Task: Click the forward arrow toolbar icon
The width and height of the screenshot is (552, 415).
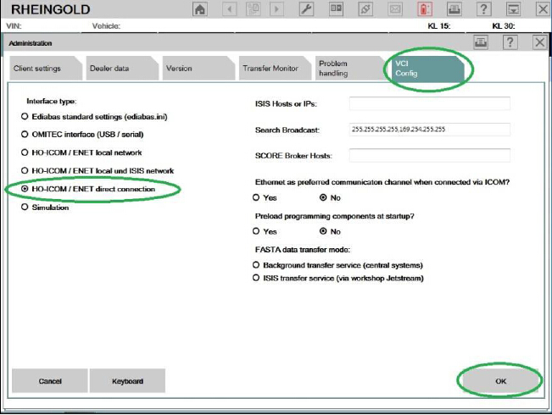Action: coord(276,9)
